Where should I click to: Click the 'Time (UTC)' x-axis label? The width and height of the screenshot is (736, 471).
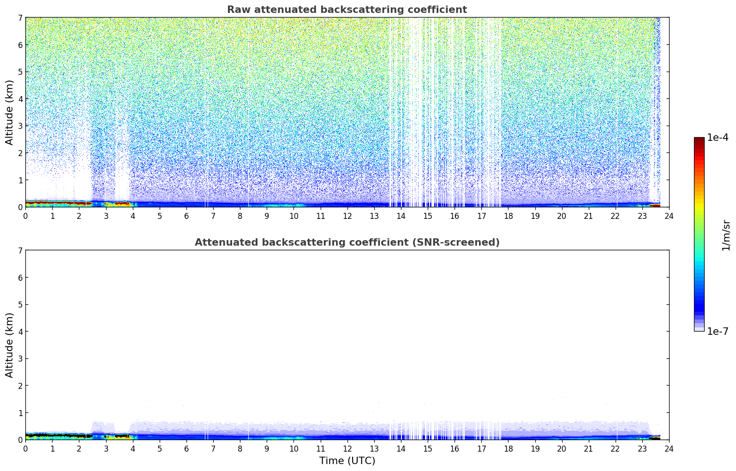[x=347, y=461]
